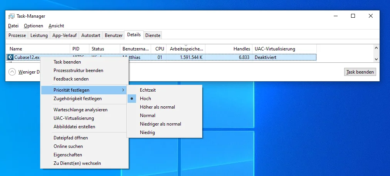
Task: Open the Datei menu
Action: (13, 26)
